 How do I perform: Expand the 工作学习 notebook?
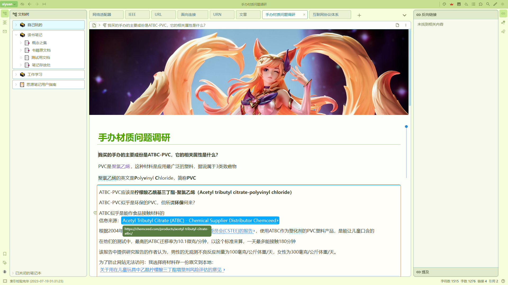tap(16, 74)
